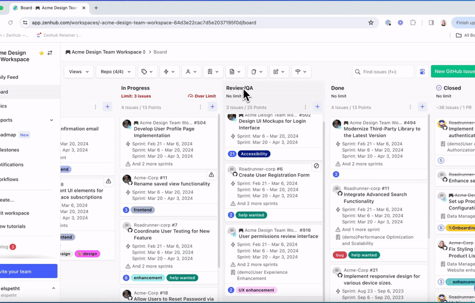Click the browser extensions puzzle icon

tap(413, 23)
